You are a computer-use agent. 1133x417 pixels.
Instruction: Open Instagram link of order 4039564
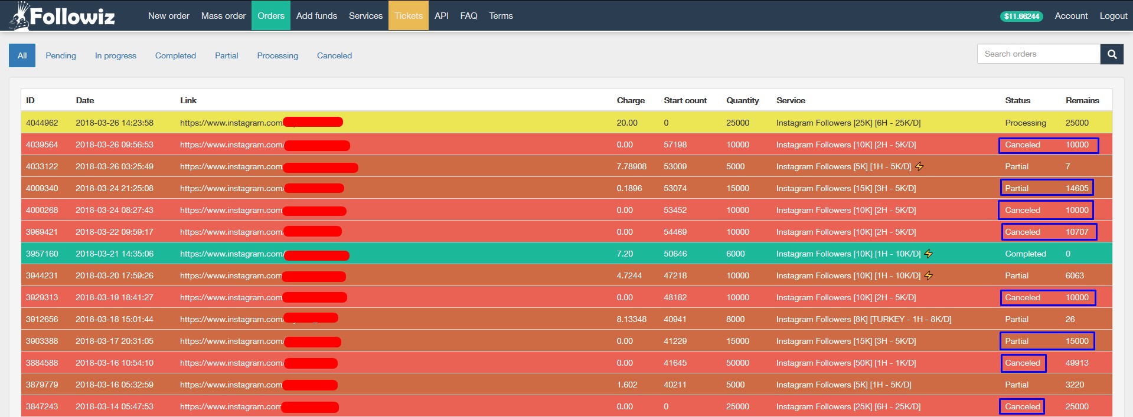tap(265, 145)
